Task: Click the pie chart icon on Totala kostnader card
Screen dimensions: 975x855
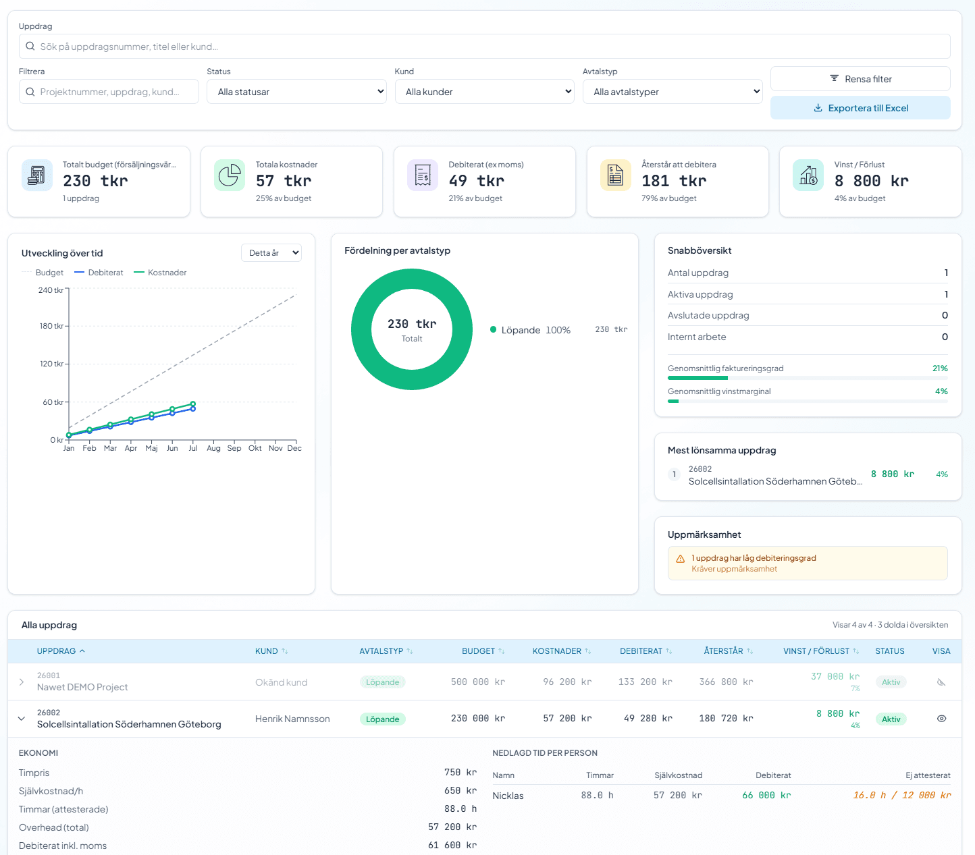Action: (x=230, y=175)
